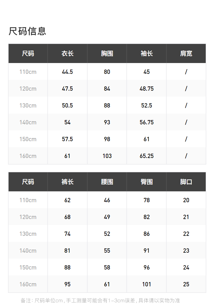Select the 65.25 sleeve length cell
This screenshot has width=214, height=304.
click(x=147, y=156)
